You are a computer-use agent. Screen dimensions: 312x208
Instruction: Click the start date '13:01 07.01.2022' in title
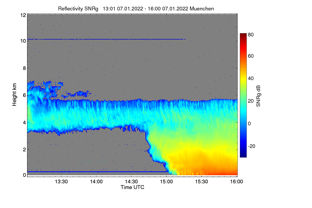123,9
